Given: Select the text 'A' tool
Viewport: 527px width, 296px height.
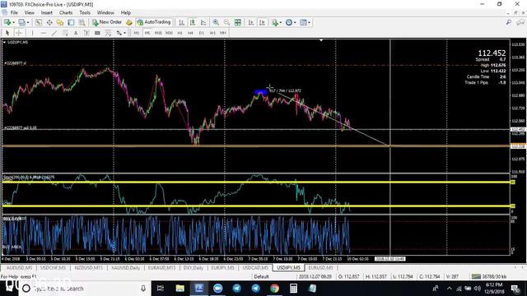Looking at the screenshot, I should click(x=76, y=33).
